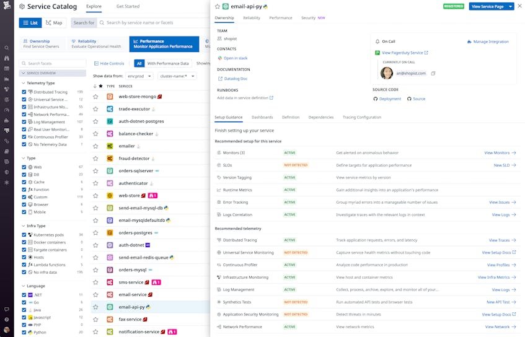Click the on-call user avatar
Image resolution: width=525 pixels, height=337 pixels.
(386, 73)
